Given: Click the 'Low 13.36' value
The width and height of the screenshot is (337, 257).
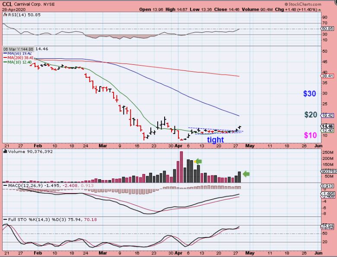Looking at the screenshot, I should pyautogui.click(x=201, y=10).
